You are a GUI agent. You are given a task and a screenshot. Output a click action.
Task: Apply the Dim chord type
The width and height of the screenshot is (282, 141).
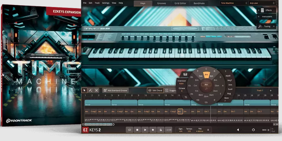pos(230,85)
